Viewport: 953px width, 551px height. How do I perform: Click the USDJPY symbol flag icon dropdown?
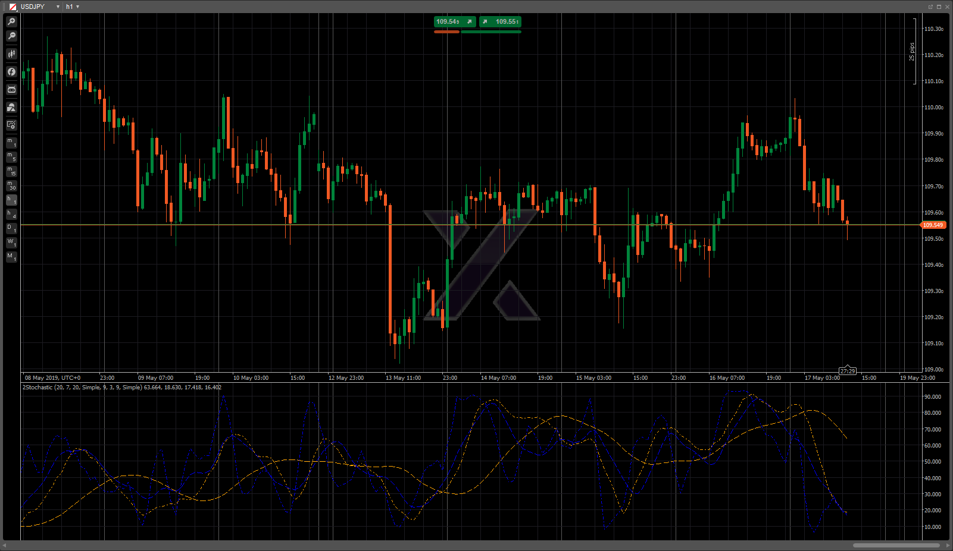13,7
